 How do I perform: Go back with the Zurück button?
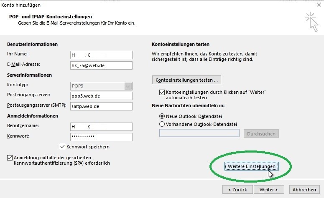(237, 190)
